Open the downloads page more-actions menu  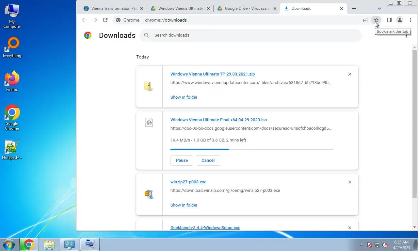(406, 35)
